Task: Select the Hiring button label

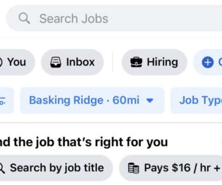Action: click(x=162, y=62)
